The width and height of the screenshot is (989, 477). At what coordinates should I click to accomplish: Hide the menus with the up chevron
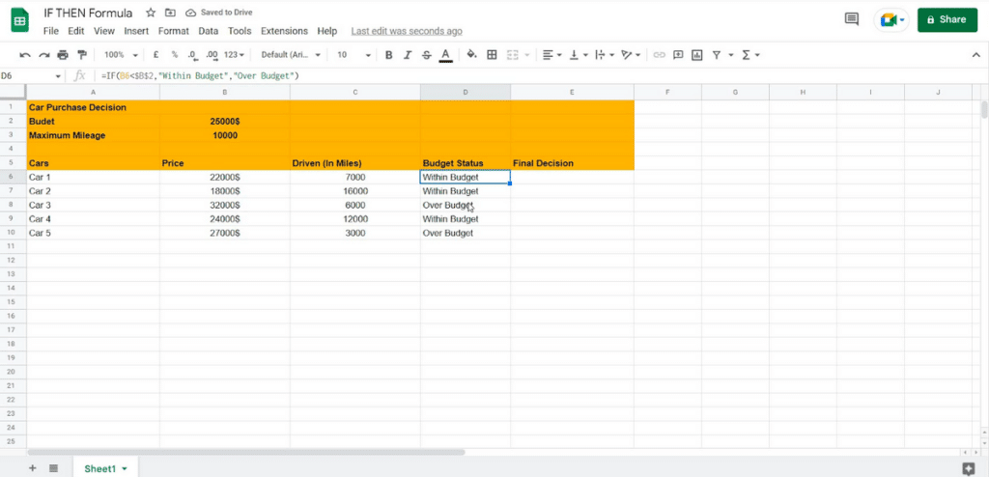pos(976,55)
